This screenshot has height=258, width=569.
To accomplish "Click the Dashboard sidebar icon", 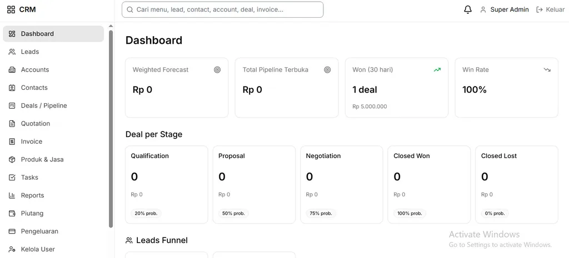I will 12,34.
